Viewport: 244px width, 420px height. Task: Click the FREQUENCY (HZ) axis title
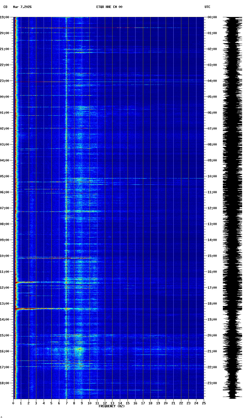[111, 406]
